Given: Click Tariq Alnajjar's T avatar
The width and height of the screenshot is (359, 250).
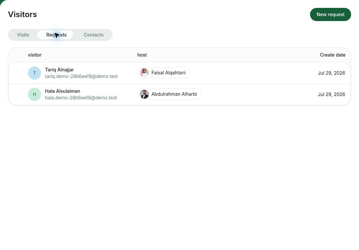Looking at the screenshot, I should click(34, 73).
